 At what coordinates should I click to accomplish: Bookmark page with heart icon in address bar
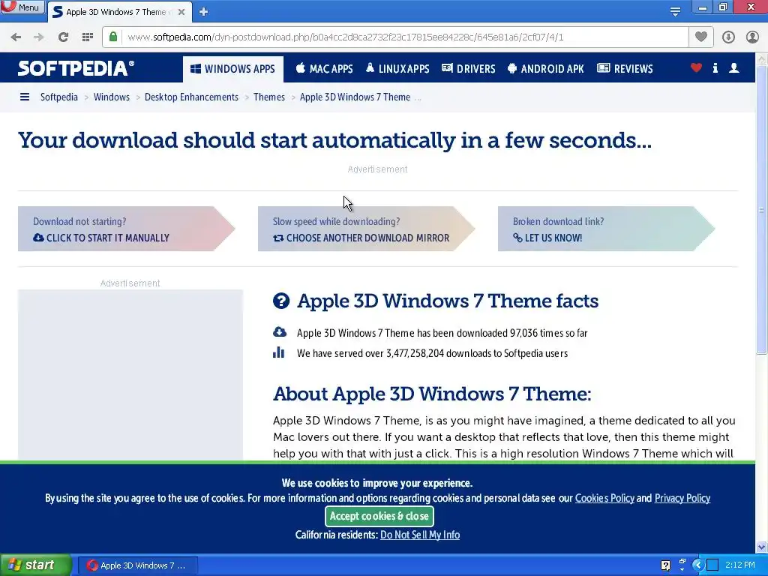pos(701,37)
